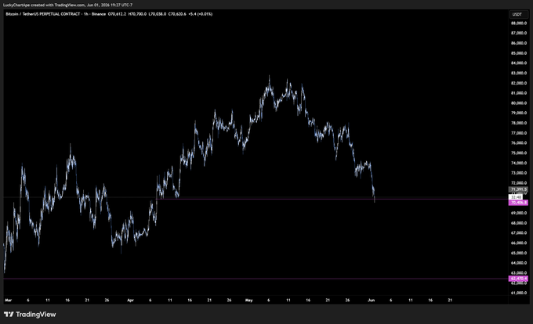Screen dimensions: 533x324
Task: Click the TradingView logo at the bottom
Action: (30, 315)
